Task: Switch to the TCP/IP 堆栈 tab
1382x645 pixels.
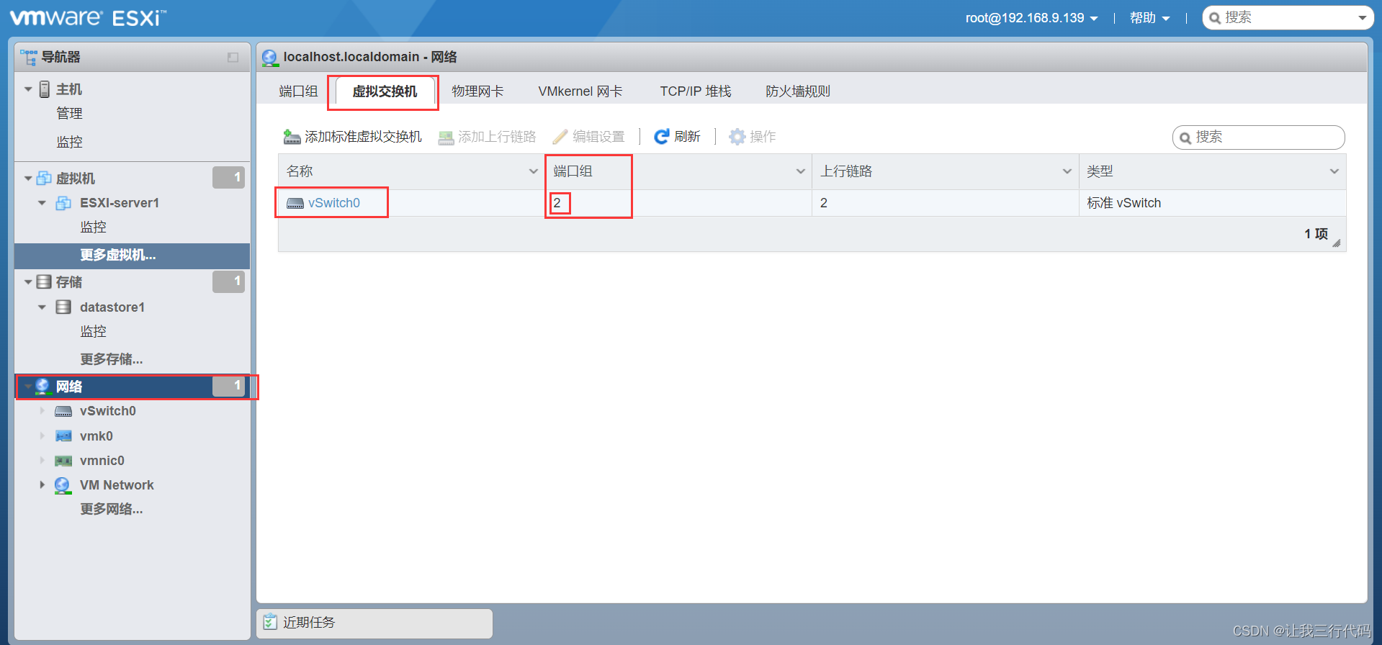Action: 696,91
